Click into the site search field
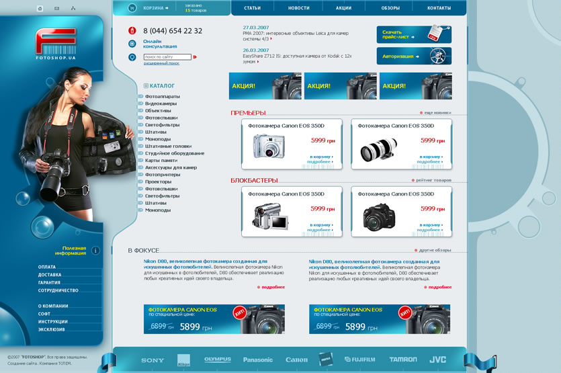The height and width of the screenshot is (373, 561). (167, 57)
